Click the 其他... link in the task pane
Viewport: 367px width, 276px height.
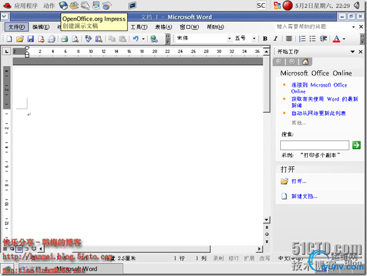(x=299, y=123)
